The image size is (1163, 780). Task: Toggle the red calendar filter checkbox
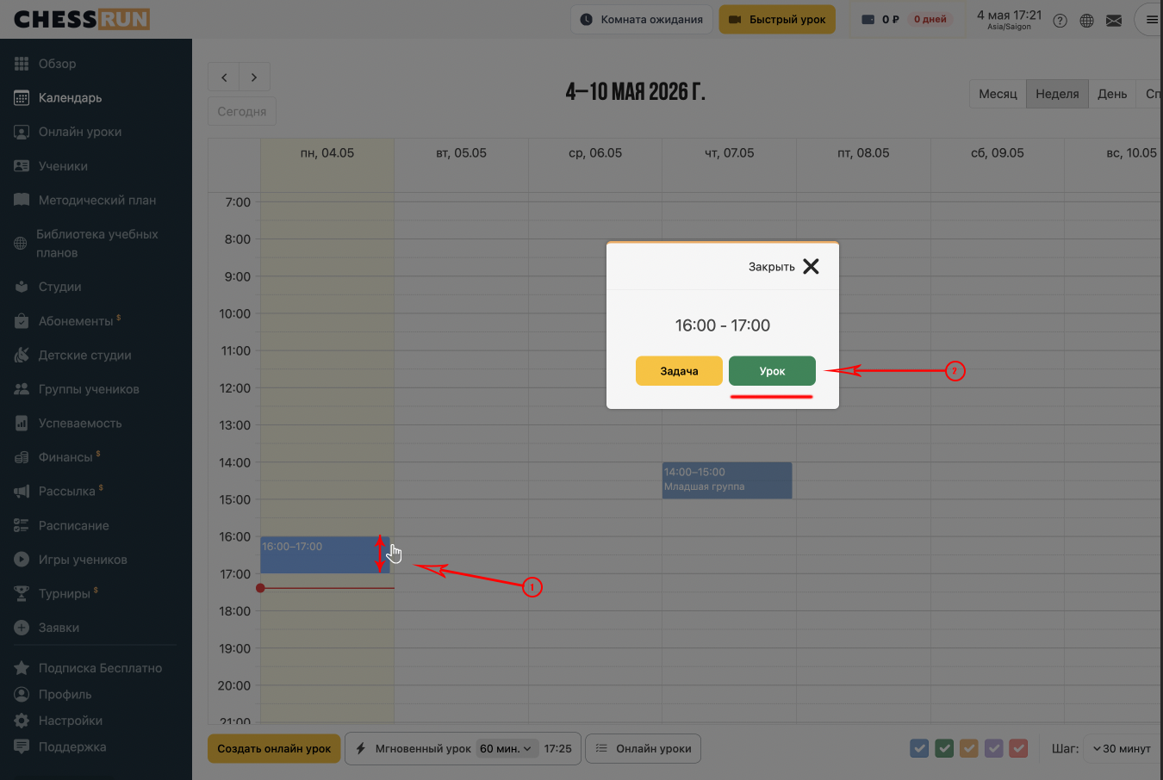(1018, 748)
